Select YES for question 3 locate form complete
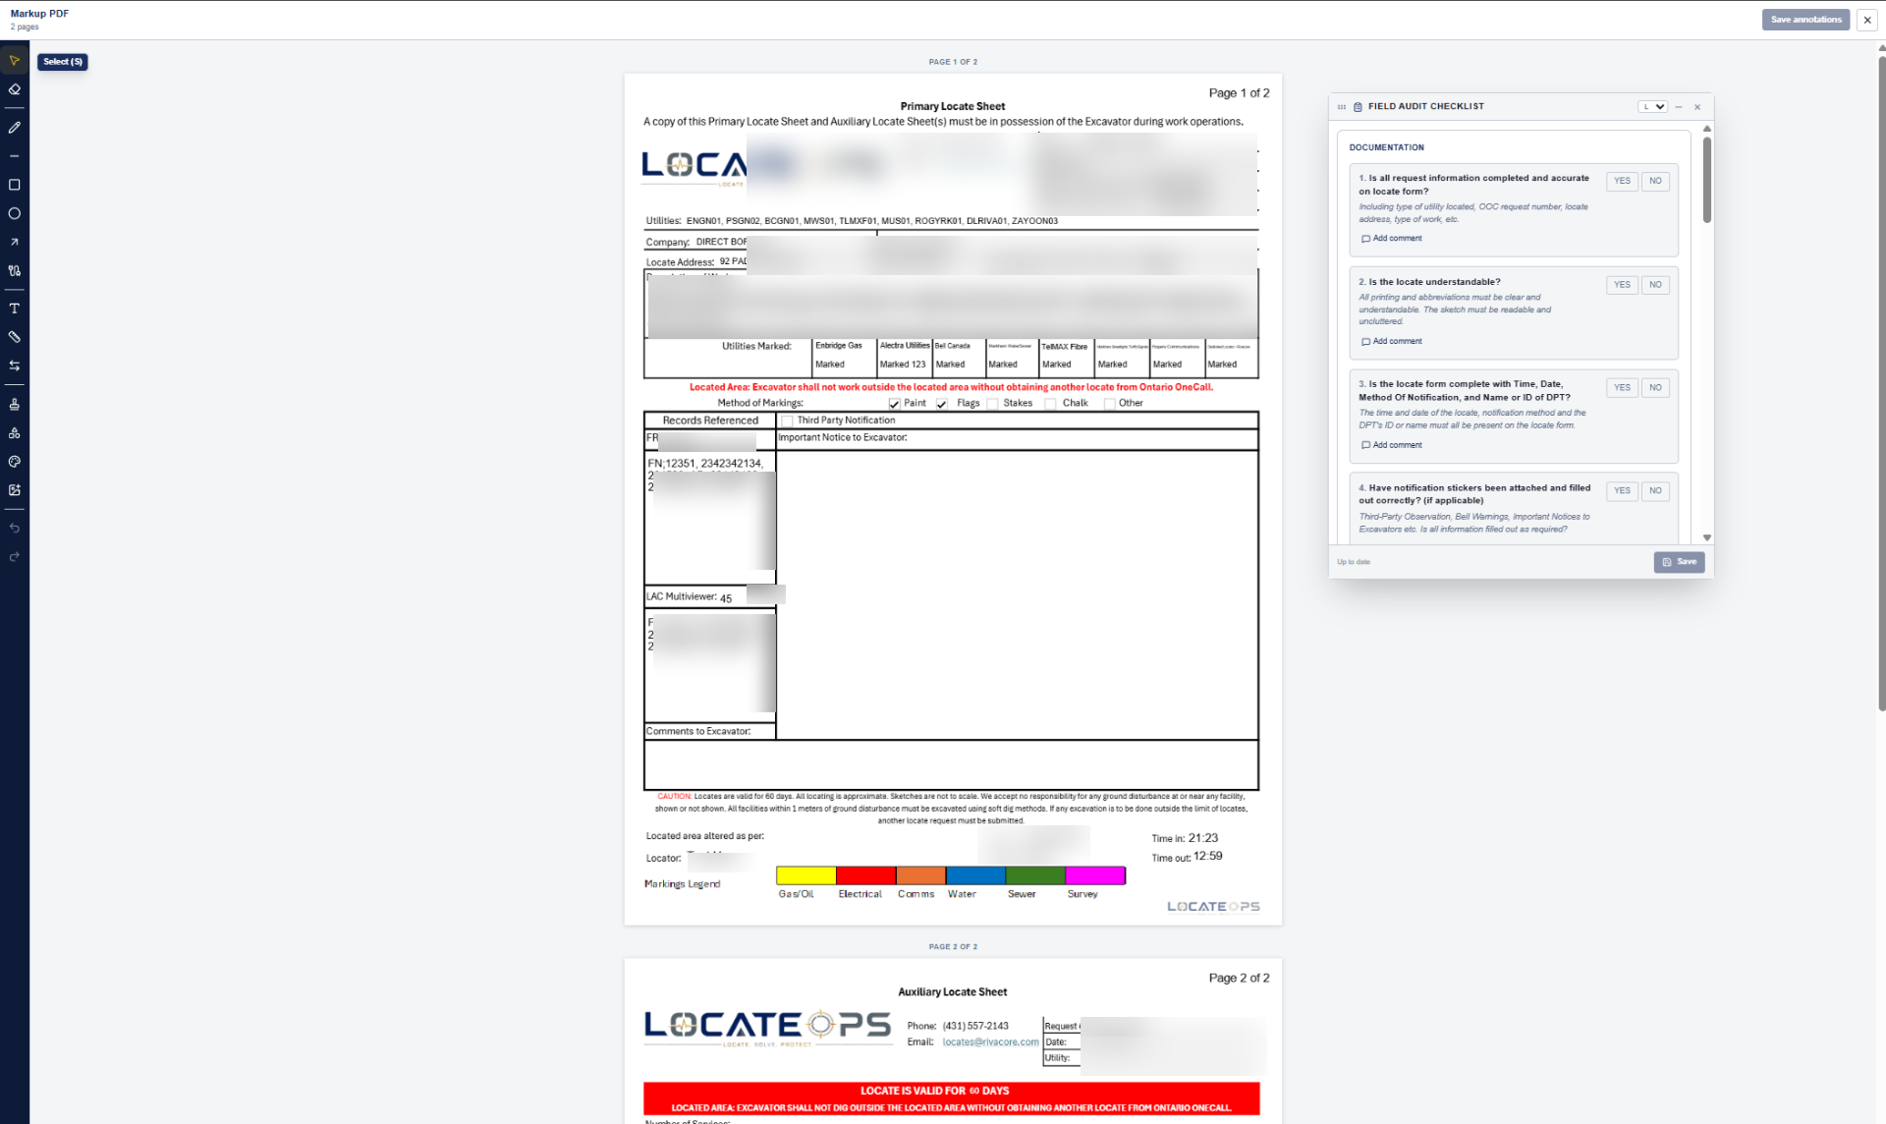The height and width of the screenshot is (1124, 1886). tap(1622, 387)
